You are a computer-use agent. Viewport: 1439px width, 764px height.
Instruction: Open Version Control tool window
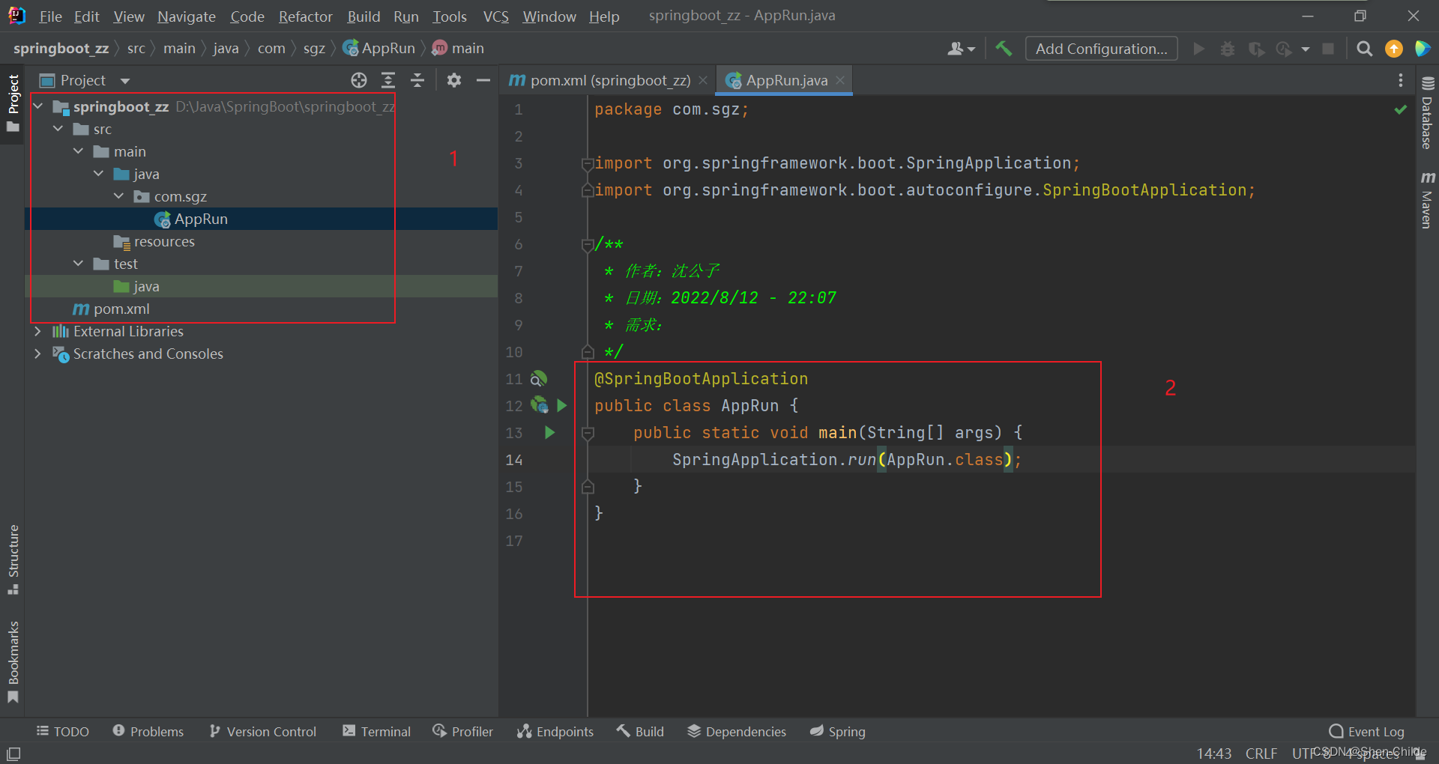(x=262, y=731)
